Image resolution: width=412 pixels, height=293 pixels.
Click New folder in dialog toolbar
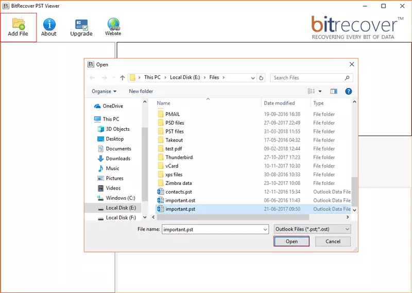pos(141,91)
